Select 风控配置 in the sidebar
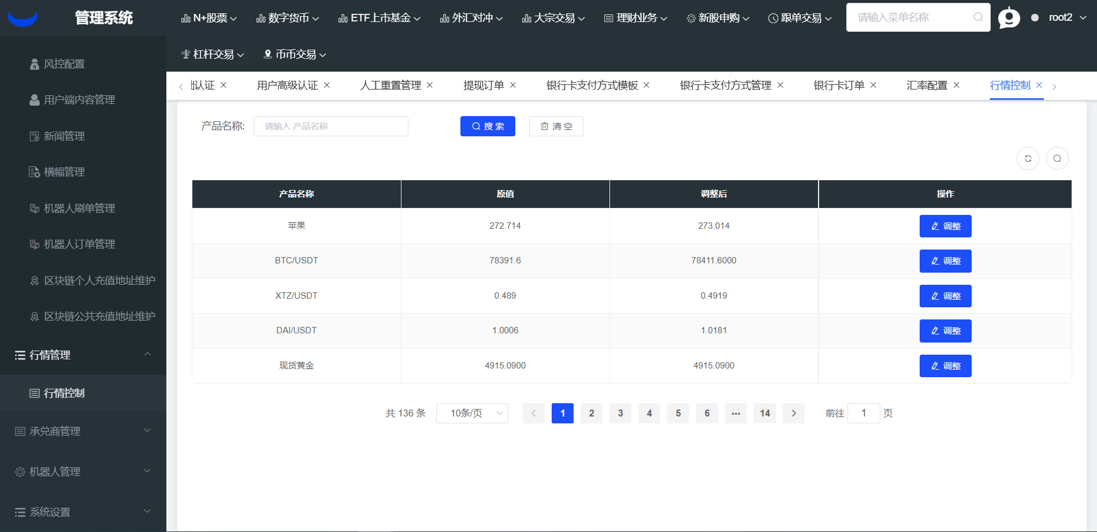 64,64
